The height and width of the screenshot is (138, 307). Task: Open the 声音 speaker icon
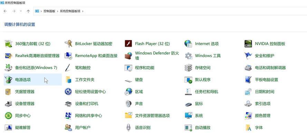tap(128, 103)
